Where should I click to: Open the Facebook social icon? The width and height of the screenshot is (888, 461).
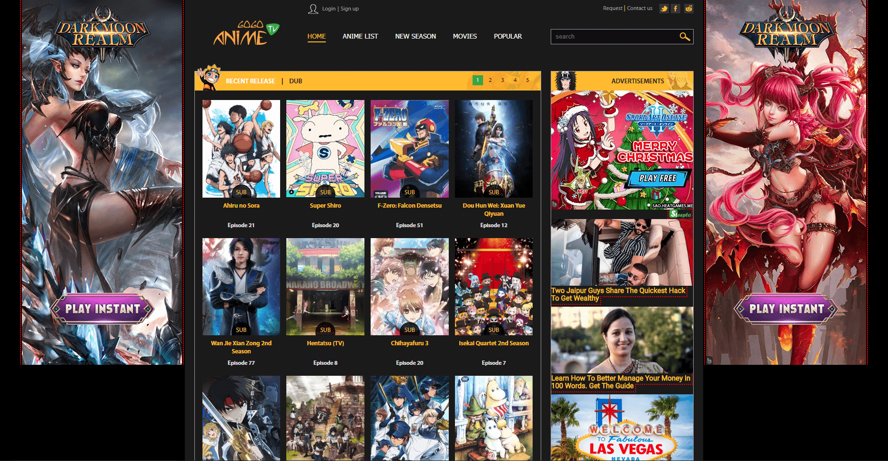click(x=676, y=8)
